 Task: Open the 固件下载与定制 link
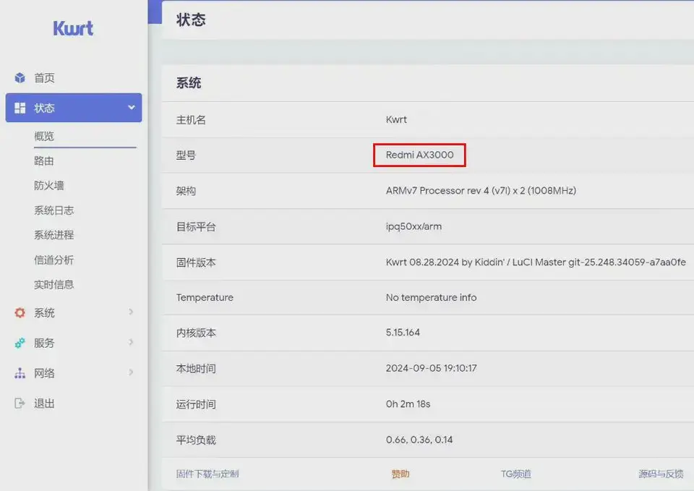pos(207,474)
